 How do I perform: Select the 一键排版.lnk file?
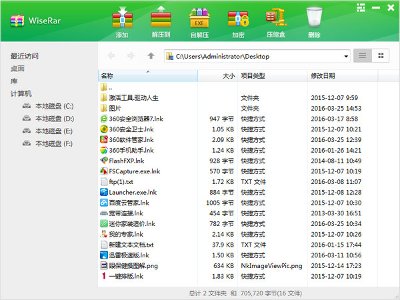point(238,276)
